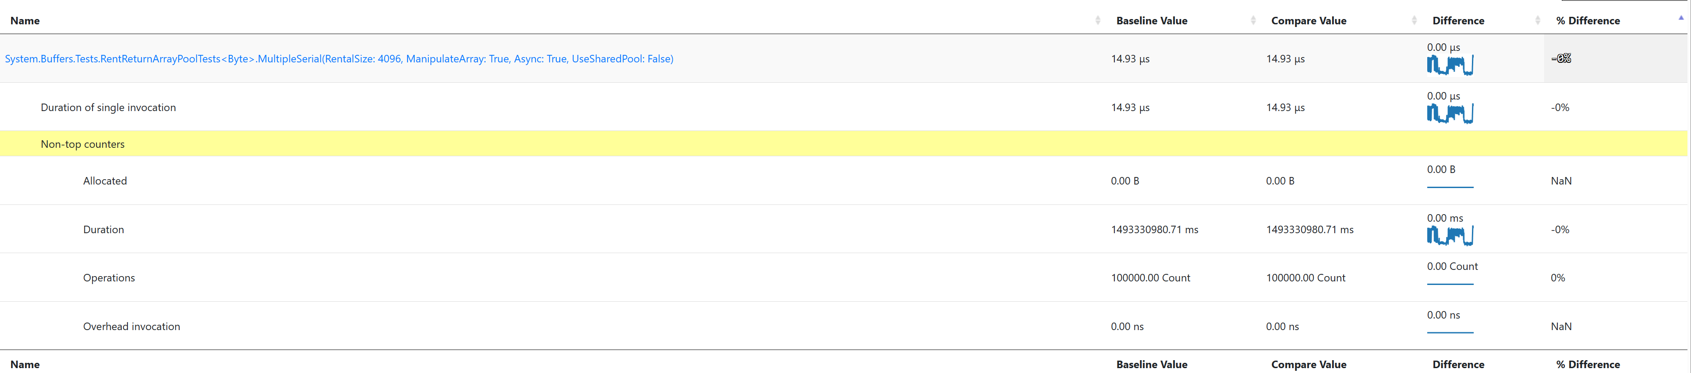The width and height of the screenshot is (1691, 373).
Task: Open sparkline chart in benchmark test row
Action: pos(1450,65)
